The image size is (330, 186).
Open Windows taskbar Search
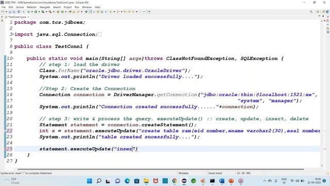click(99, 181)
